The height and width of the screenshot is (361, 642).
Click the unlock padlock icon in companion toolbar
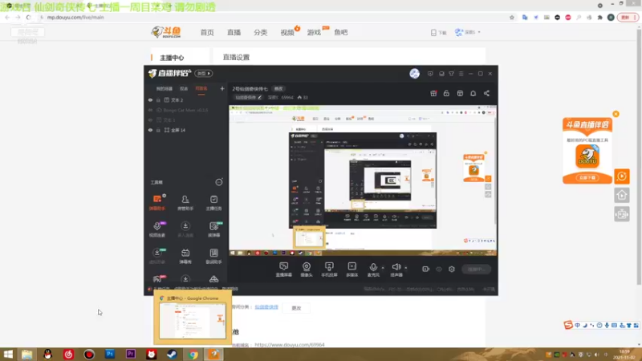[446, 93]
